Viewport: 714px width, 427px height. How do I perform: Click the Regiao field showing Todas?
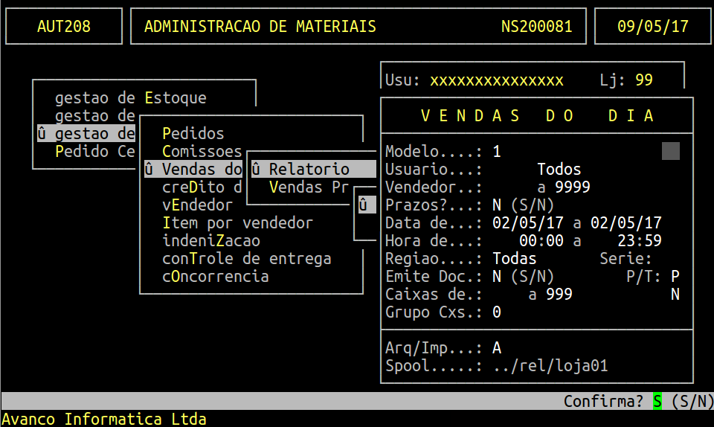515,259
